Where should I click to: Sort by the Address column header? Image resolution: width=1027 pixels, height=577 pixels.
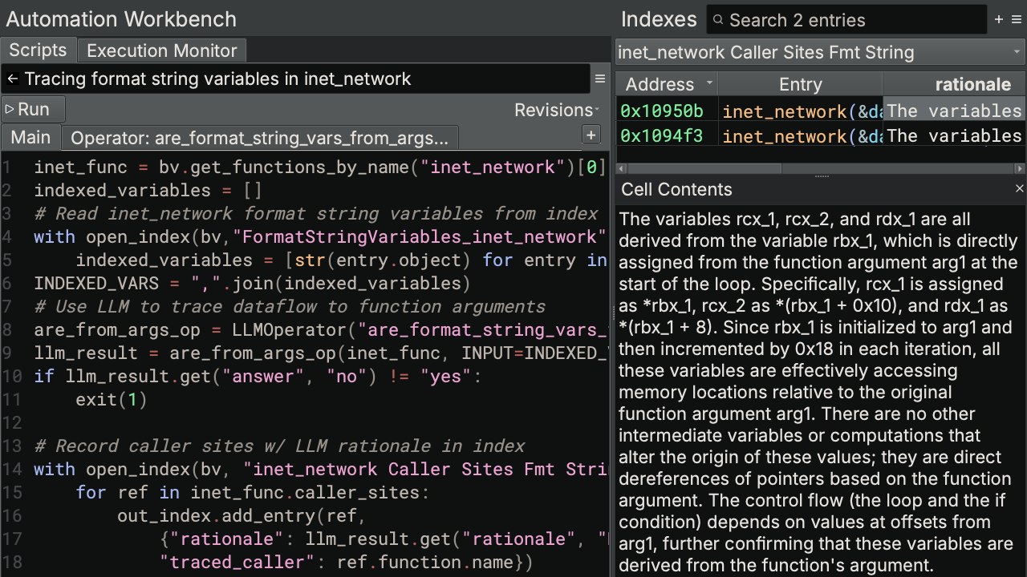(666, 84)
